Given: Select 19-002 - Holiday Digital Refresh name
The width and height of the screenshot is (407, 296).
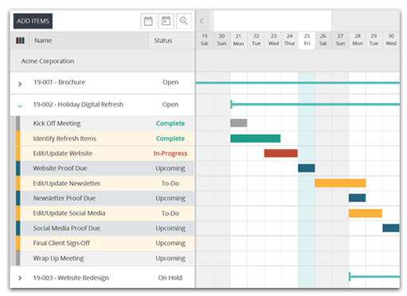Looking at the screenshot, I should pyautogui.click(x=78, y=105).
